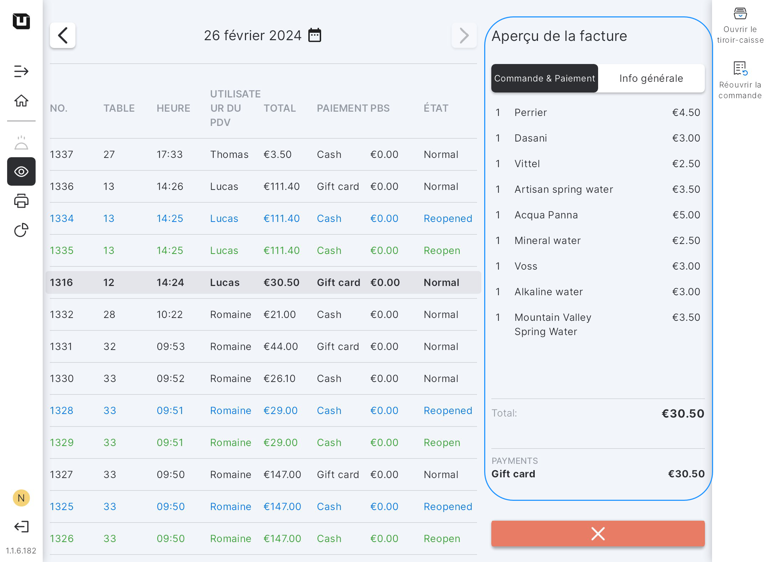Viewport: 769px width, 562px height.
Task: Open green order 1329 row
Action: pos(263,442)
